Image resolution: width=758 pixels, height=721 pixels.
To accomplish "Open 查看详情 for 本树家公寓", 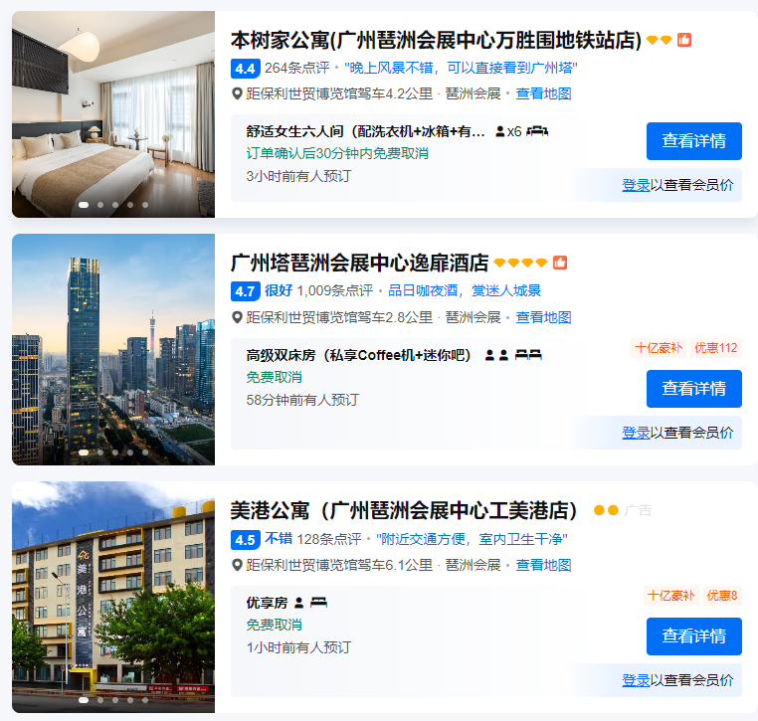I will pos(693,141).
